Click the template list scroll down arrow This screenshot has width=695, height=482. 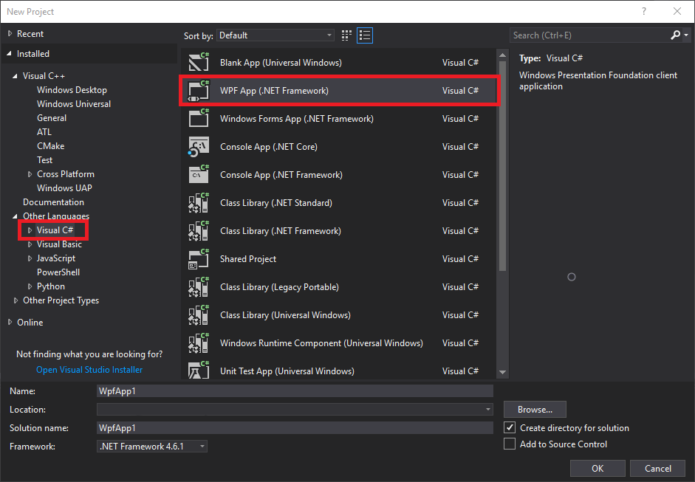pos(502,373)
